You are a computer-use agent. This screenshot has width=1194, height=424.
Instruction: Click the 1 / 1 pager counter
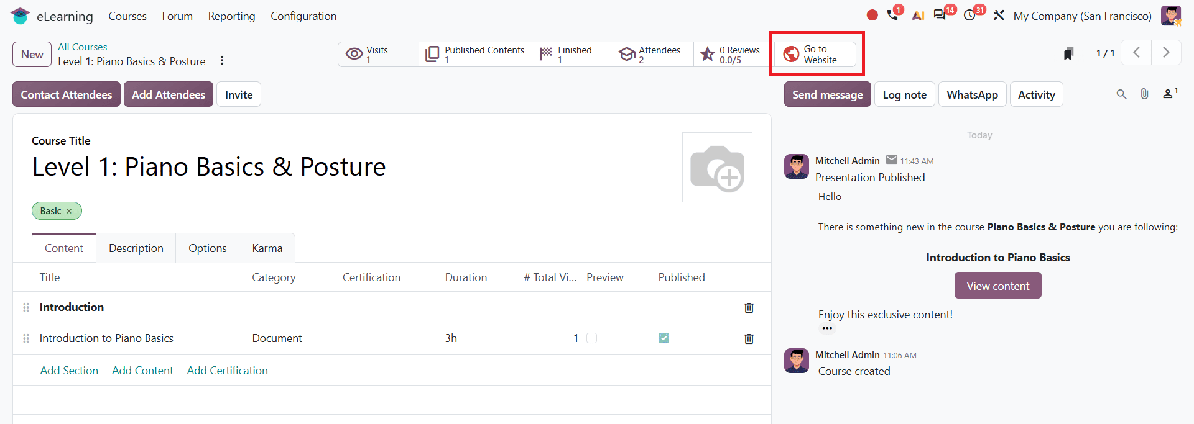click(1105, 53)
